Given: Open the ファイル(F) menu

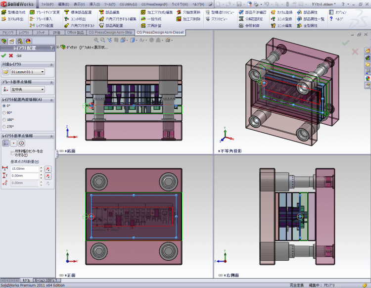Looking at the screenshot, I should pos(47,4).
